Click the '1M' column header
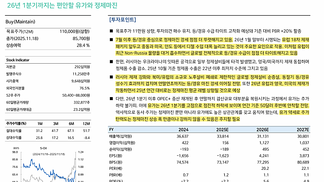 40,123
